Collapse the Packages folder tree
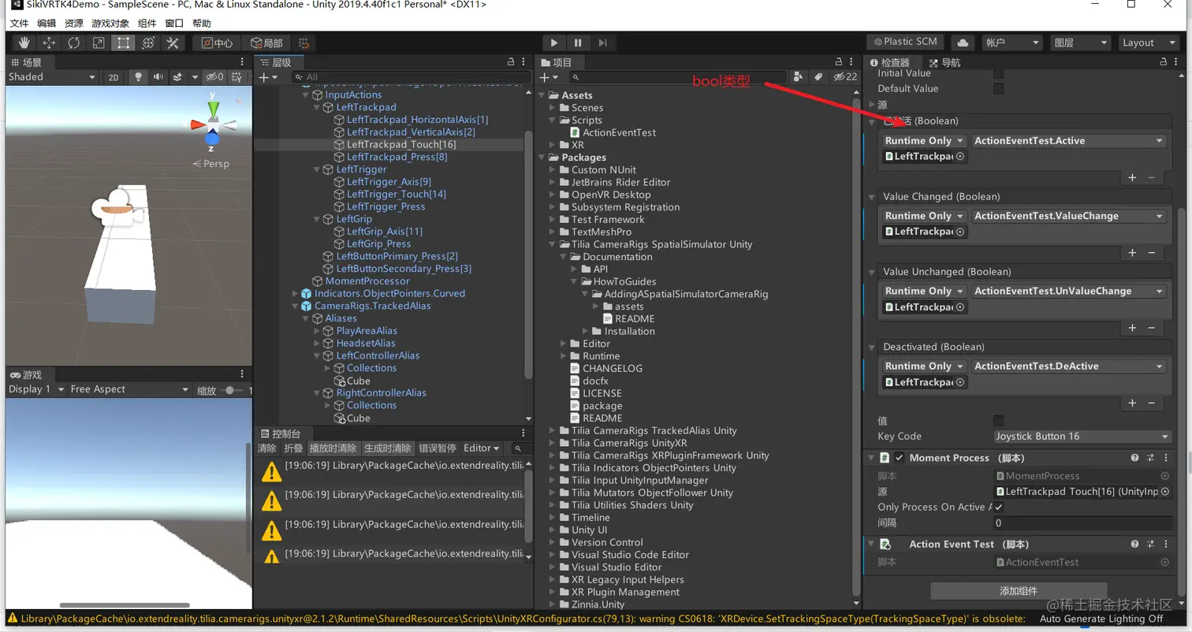Screen dimensions: 1192x632 click(x=542, y=158)
